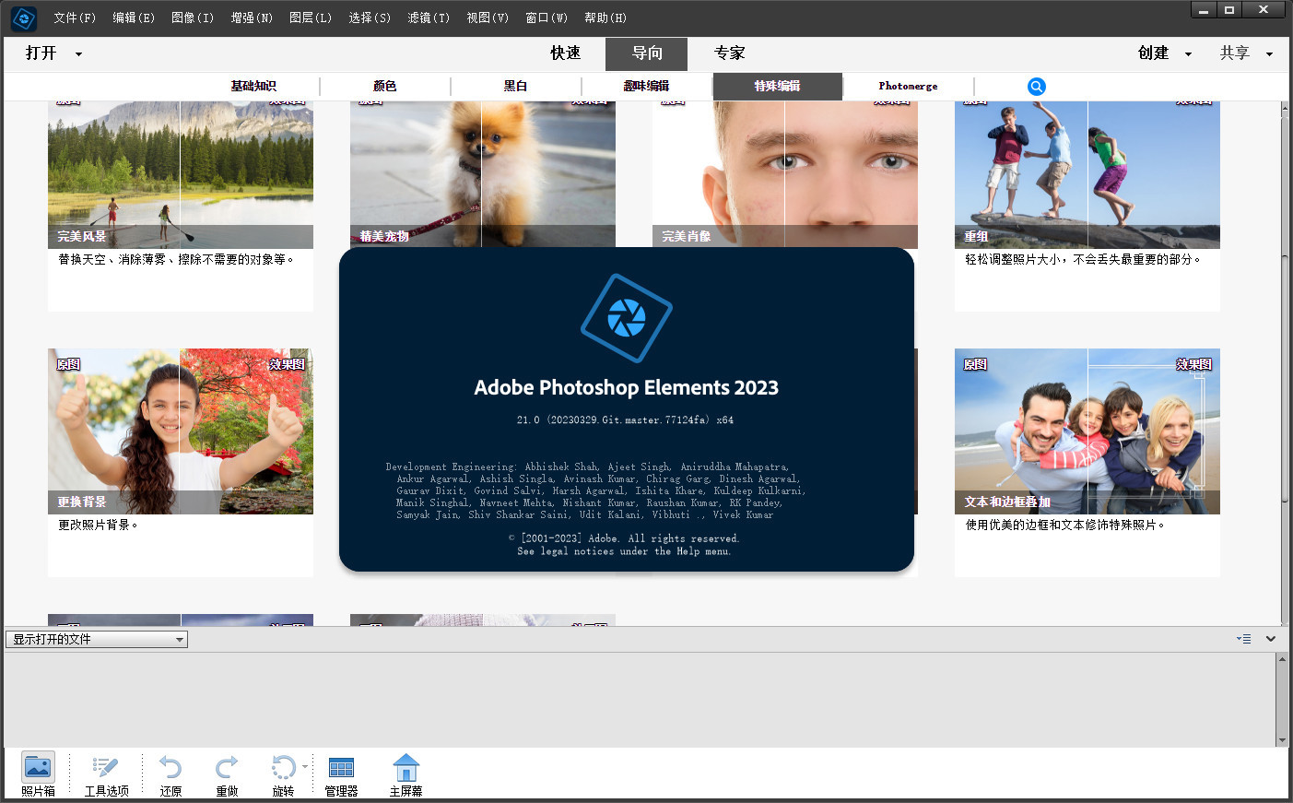Expand the 创建 dropdown arrow

pyautogui.click(x=1188, y=54)
